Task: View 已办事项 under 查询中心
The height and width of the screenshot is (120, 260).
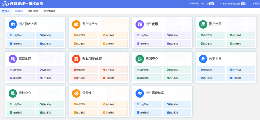Action: (177, 78)
